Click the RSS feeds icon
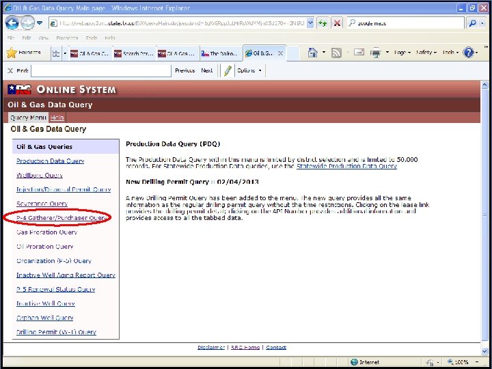 click(x=336, y=53)
